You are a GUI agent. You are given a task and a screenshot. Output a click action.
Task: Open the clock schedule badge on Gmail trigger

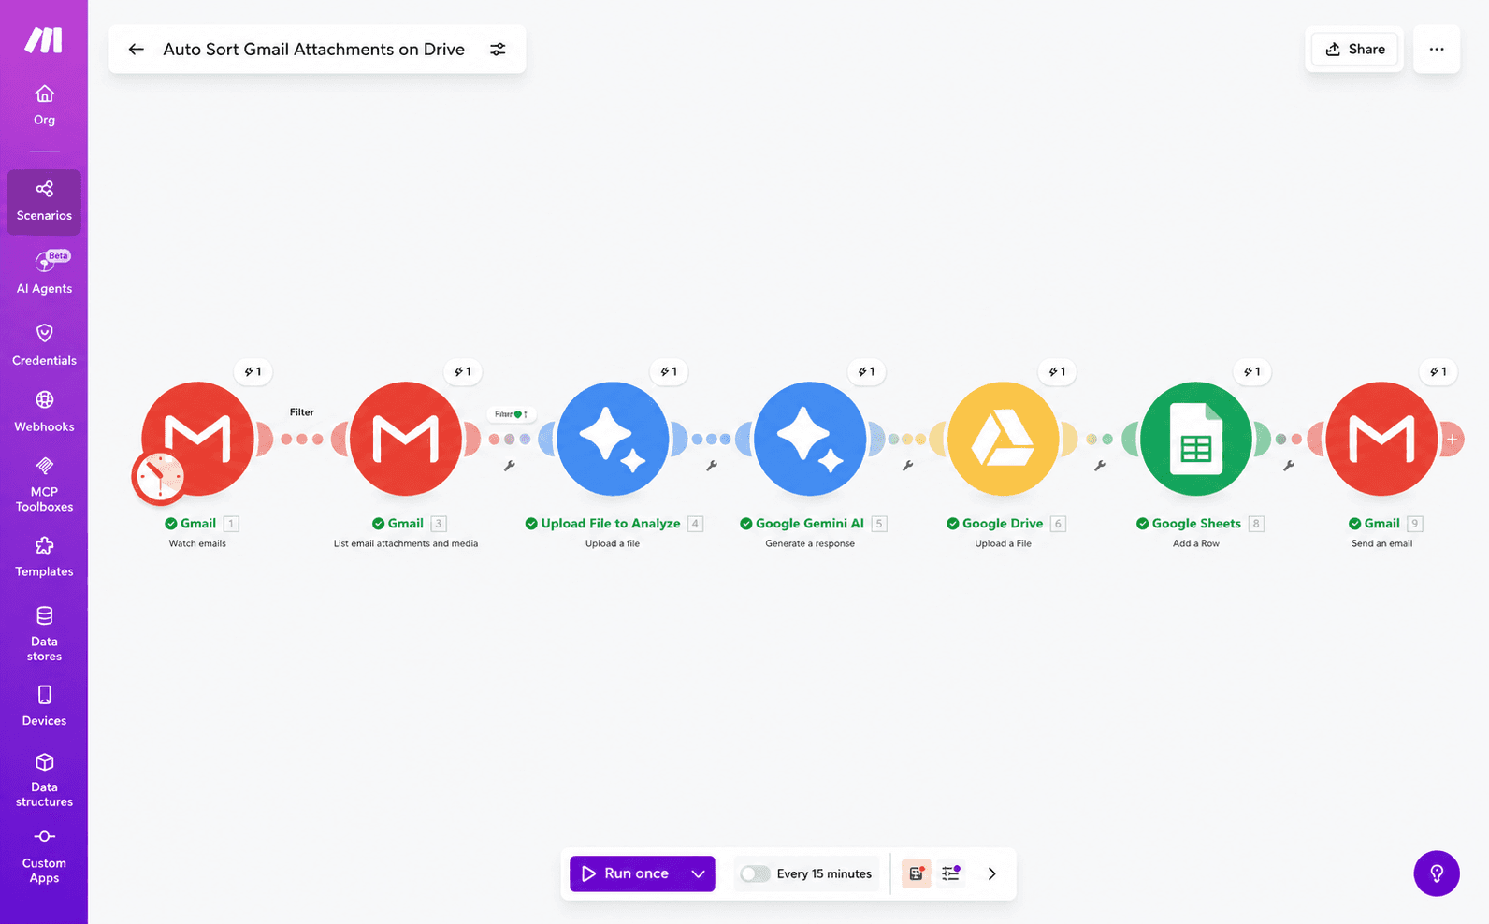pyautogui.click(x=159, y=478)
